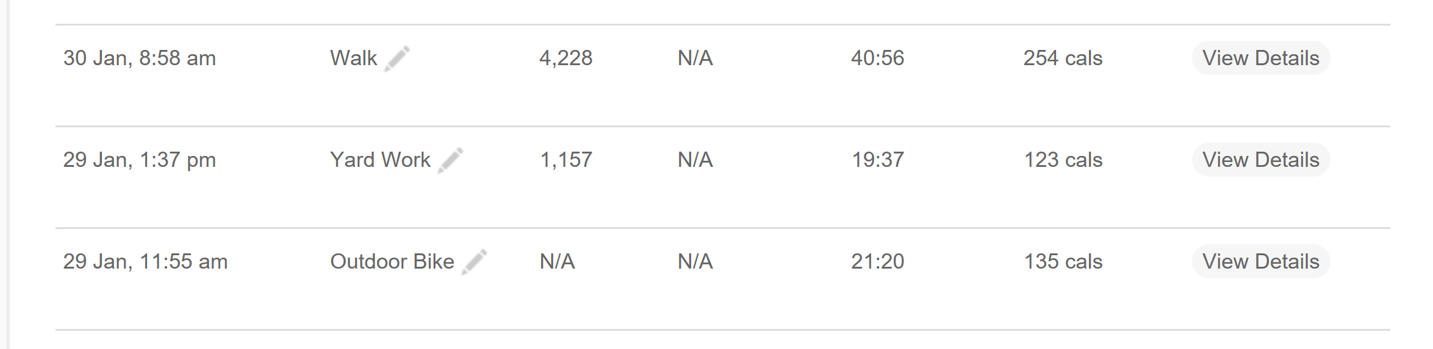
Task: Select the 40:56 duration value
Action: pos(878,58)
